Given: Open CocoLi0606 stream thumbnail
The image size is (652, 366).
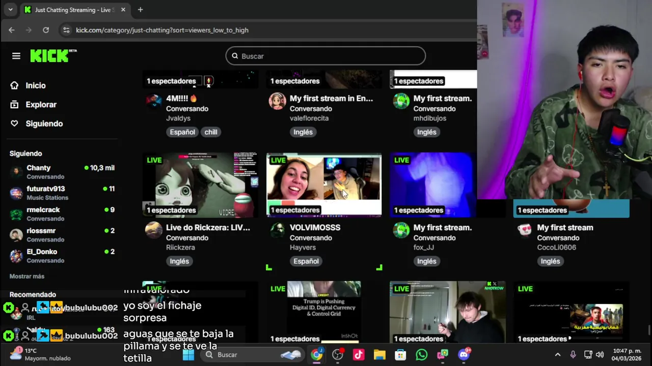Looking at the screenshot, I should point(571,208).
